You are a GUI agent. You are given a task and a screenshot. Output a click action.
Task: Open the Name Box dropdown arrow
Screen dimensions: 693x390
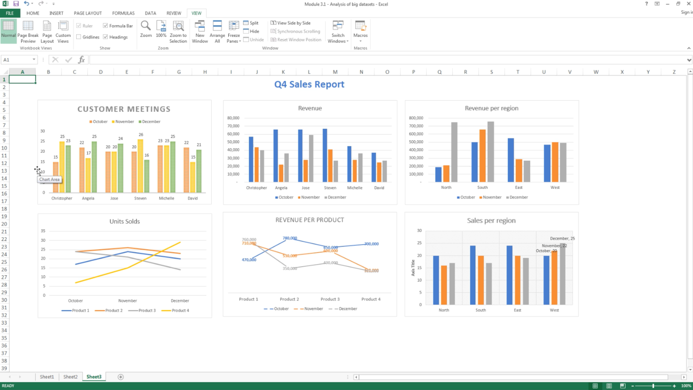[x=34, y=60]
